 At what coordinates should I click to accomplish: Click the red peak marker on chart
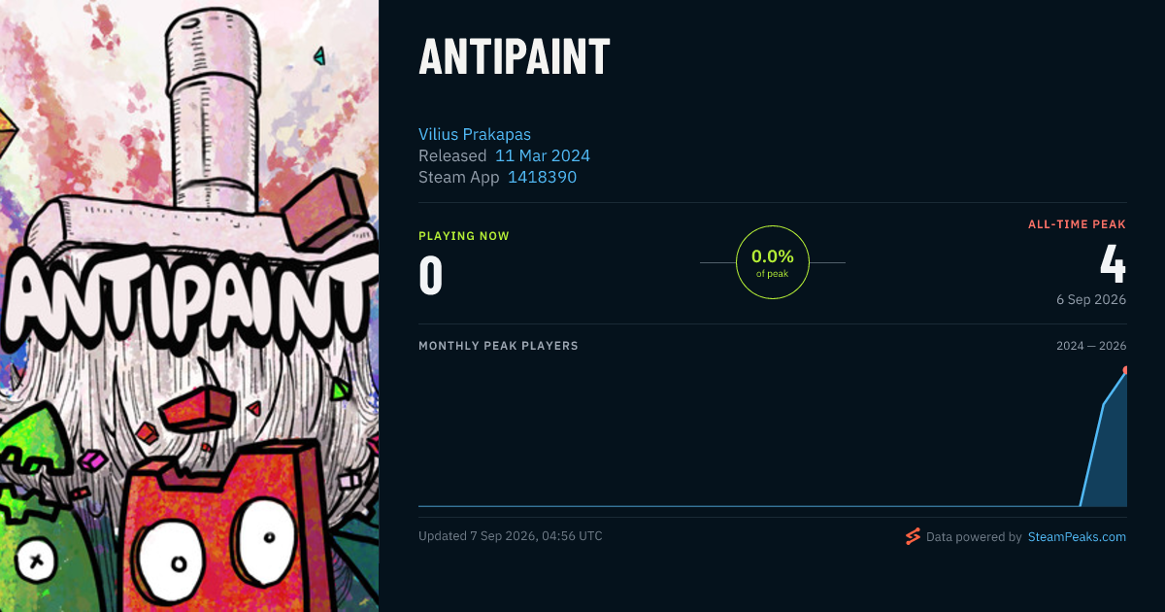pyautogui.click(x=1125, y=370)
